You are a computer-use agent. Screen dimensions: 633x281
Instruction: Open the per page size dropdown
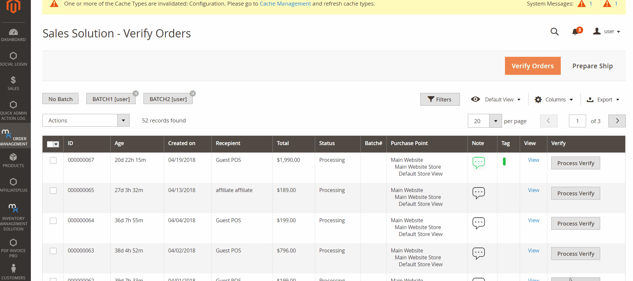click(495, 121)
